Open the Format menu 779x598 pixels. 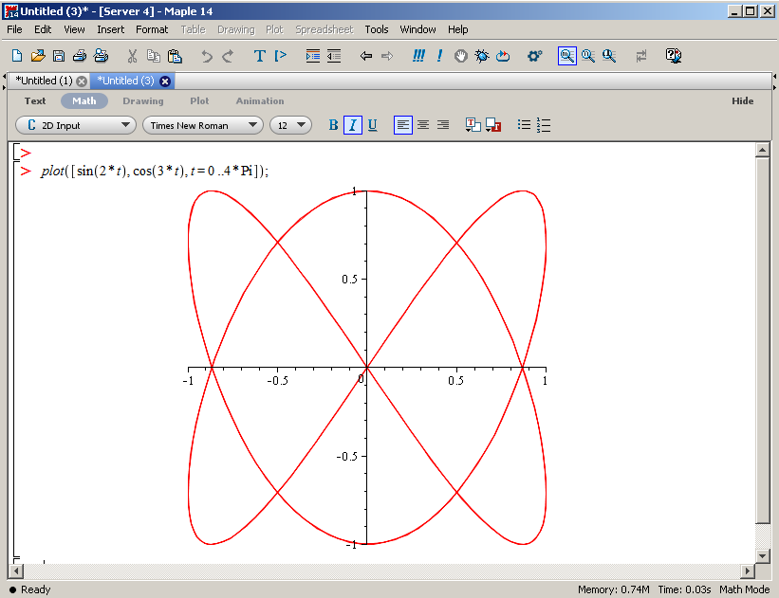pos(152,29)
